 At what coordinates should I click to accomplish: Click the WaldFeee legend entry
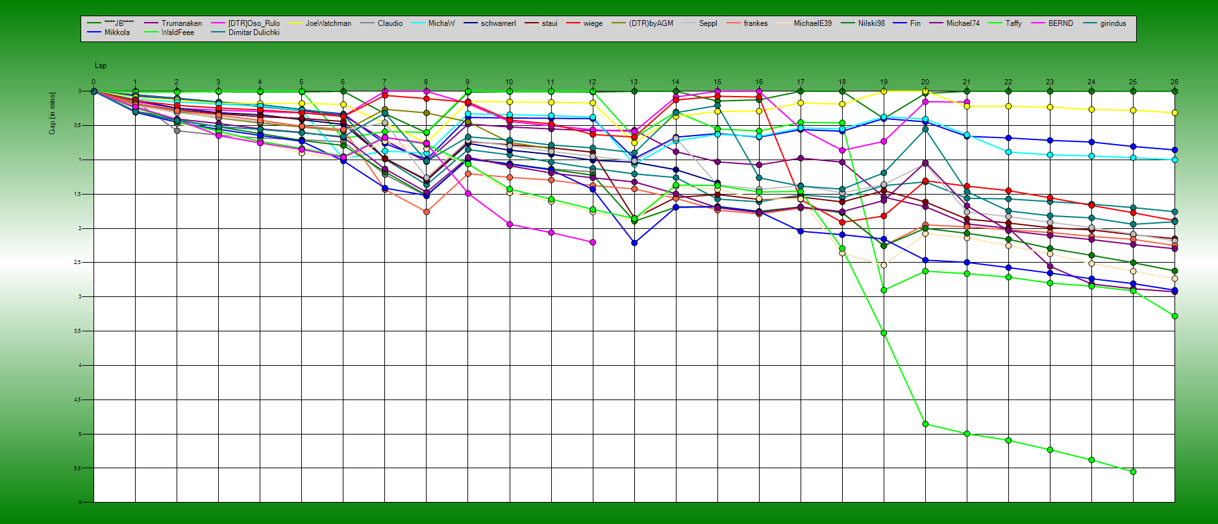[177, 32]
